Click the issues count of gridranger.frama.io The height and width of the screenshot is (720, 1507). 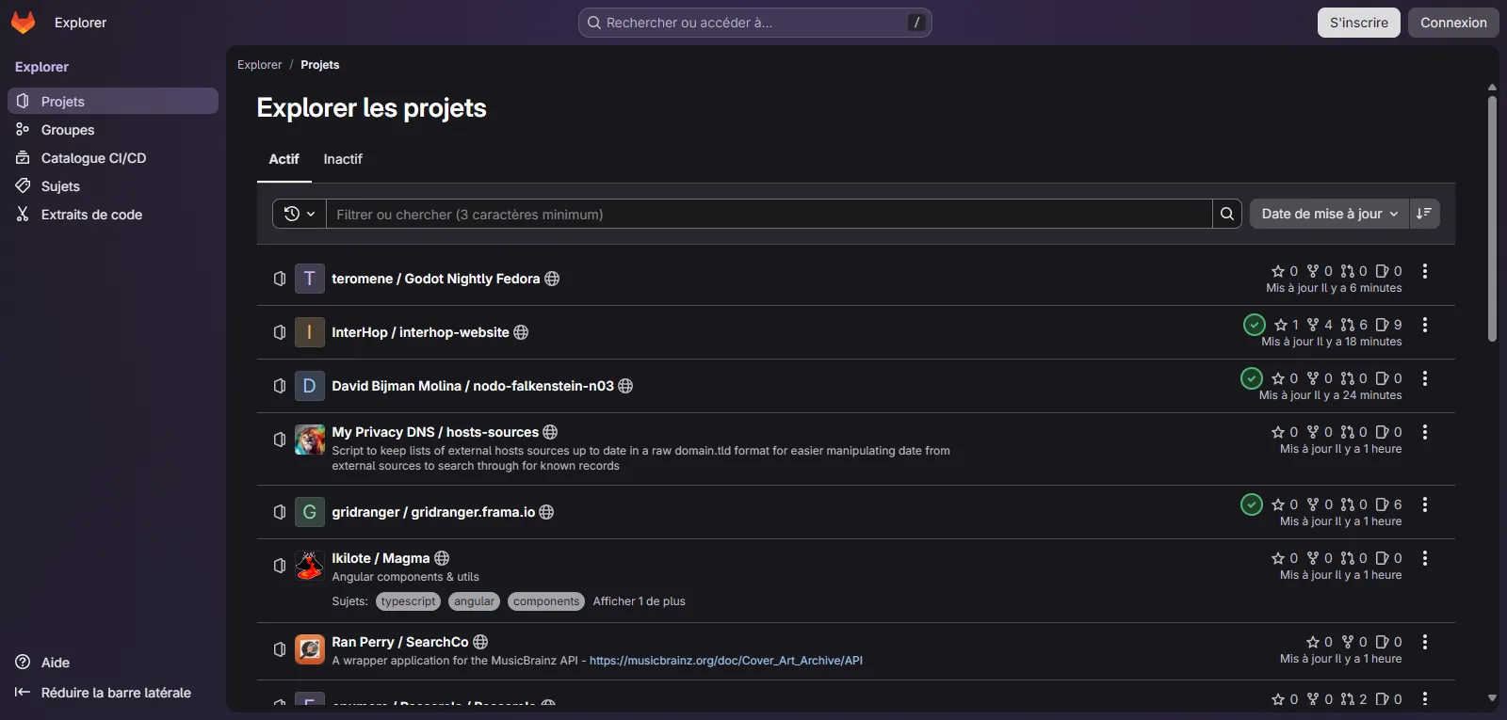pyautogui.click(x=1389, y=504)
